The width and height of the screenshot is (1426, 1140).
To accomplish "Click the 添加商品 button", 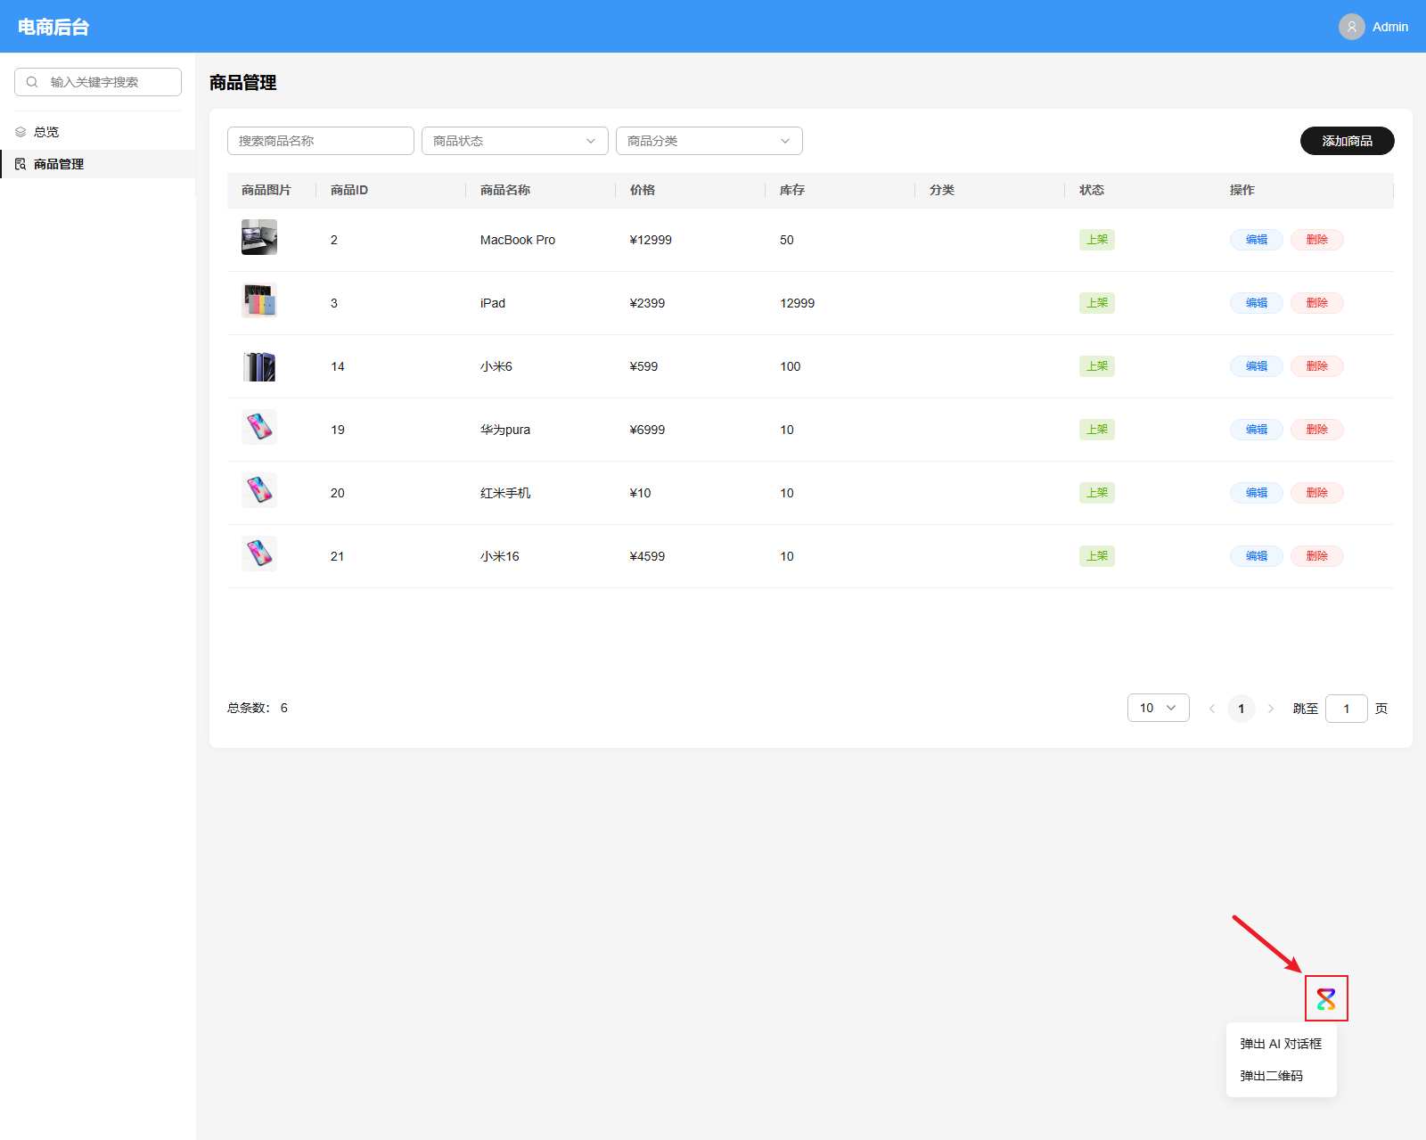I will (x=1348, y=141).
